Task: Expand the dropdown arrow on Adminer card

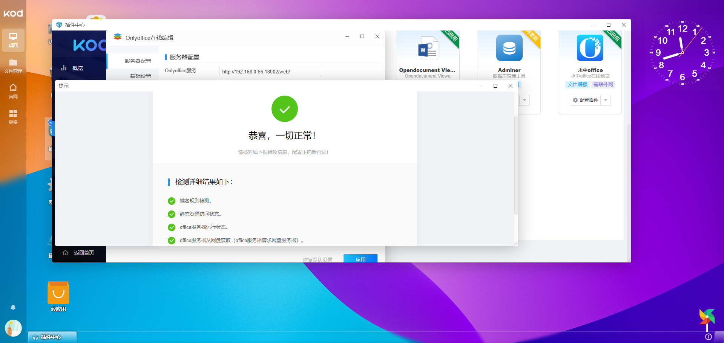Action: 525,100
